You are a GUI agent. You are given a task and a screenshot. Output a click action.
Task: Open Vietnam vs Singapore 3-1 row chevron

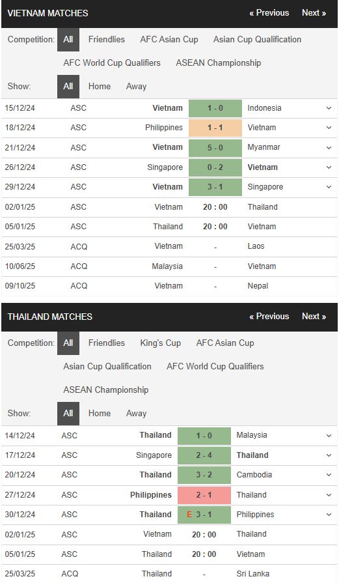[x=329, y=187]
